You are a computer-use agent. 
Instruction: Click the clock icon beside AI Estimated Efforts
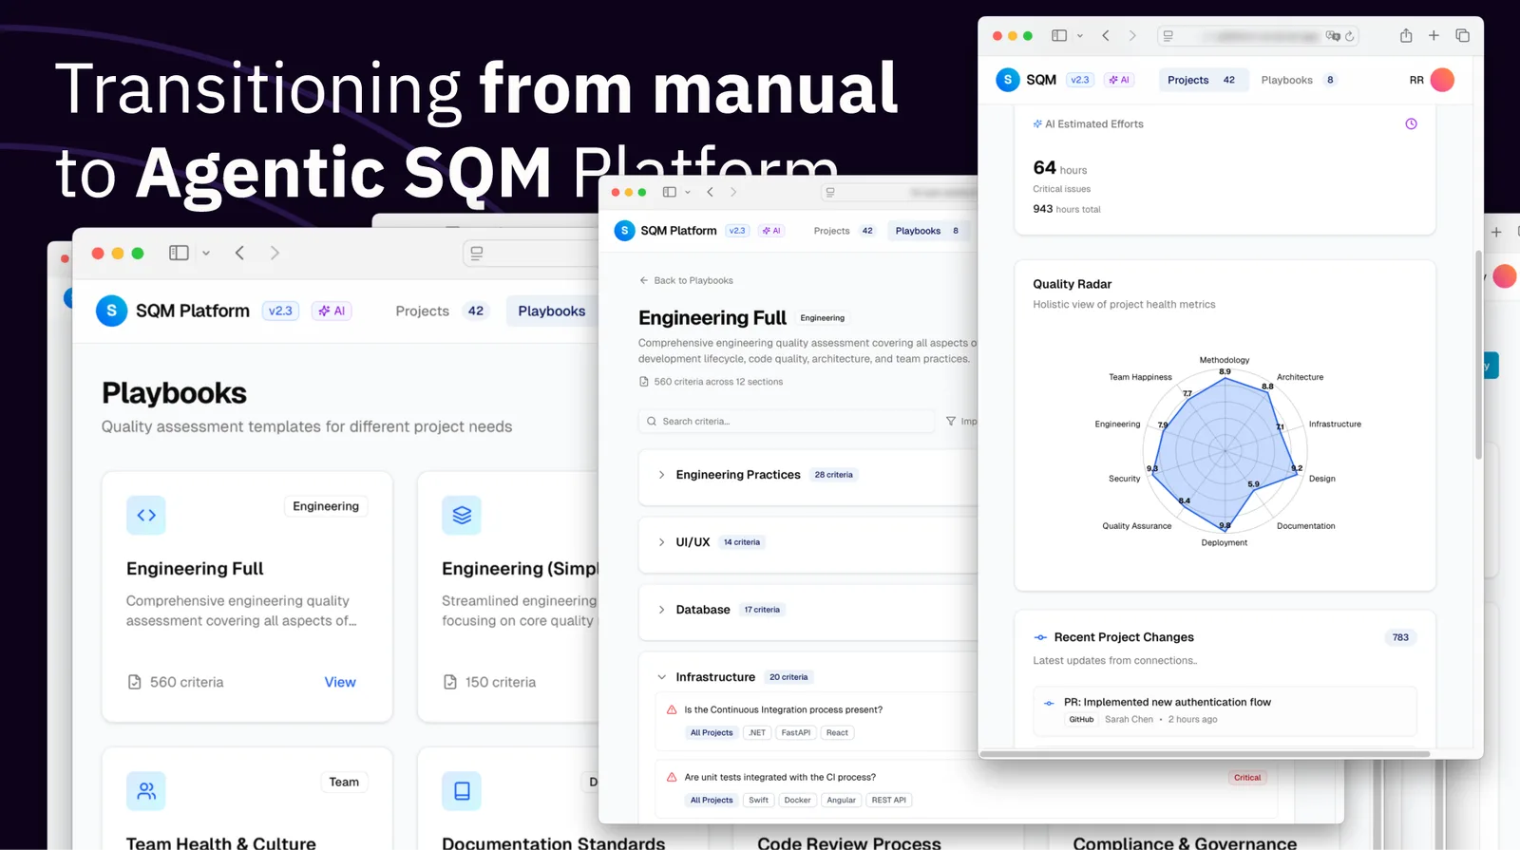[1411, 124]
